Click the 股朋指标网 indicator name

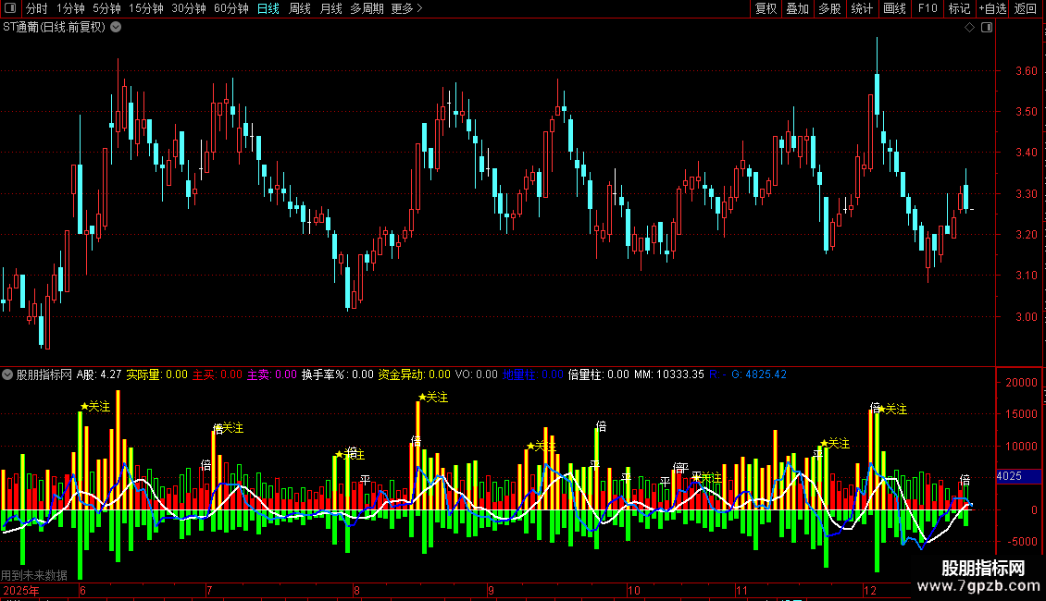click(44, 374)
